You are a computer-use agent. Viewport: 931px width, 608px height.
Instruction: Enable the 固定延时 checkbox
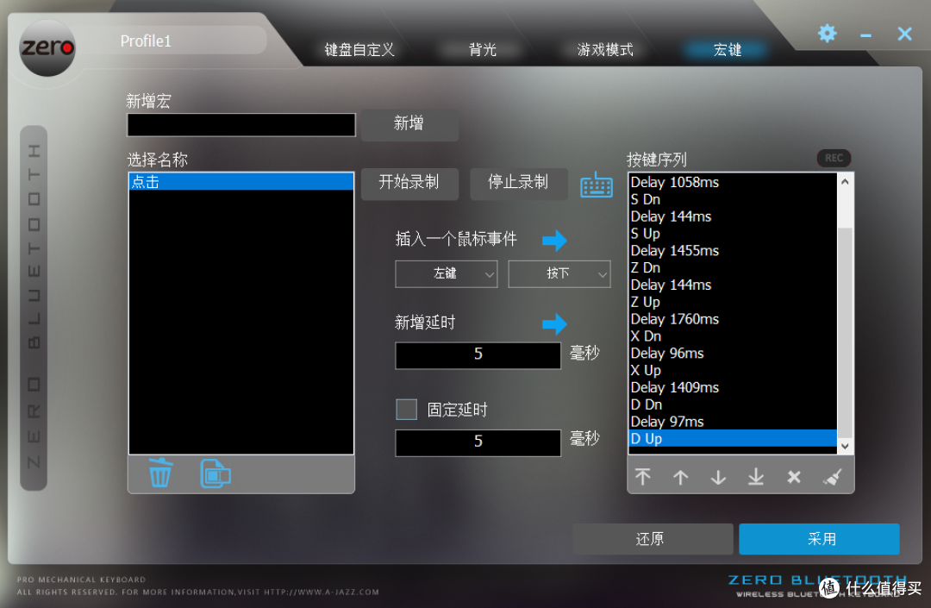[407, 409]
